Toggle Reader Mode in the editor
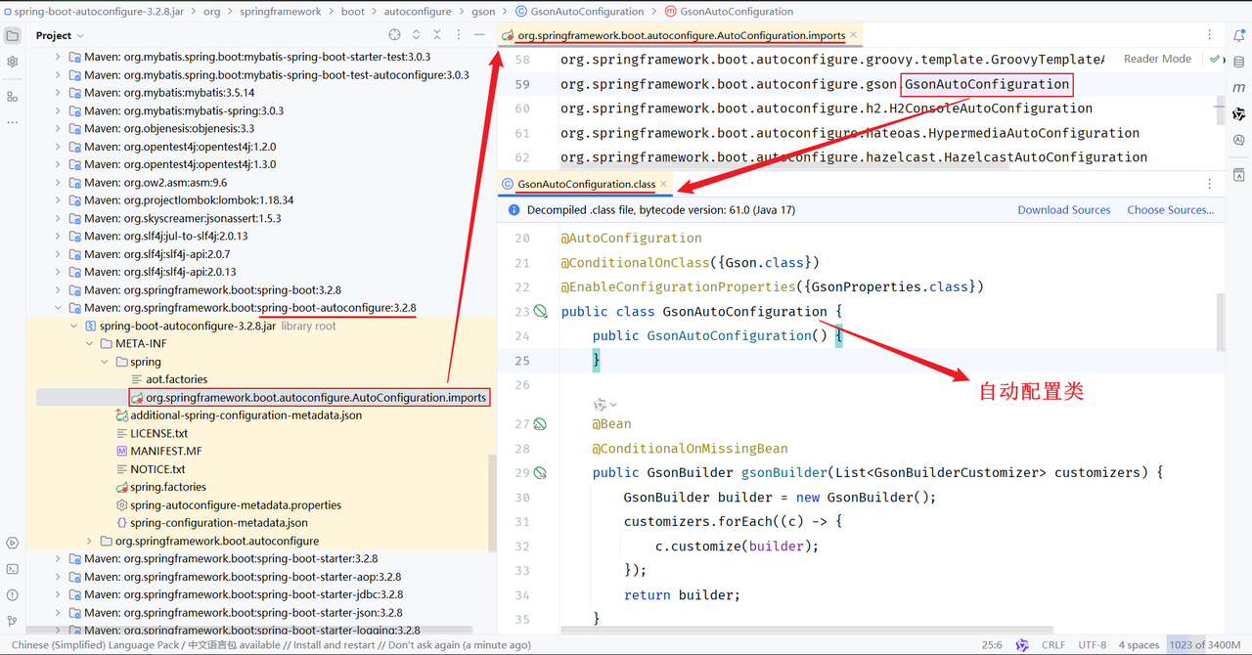This screenshot has height=655, width=1252. (x=1157, y=59)
